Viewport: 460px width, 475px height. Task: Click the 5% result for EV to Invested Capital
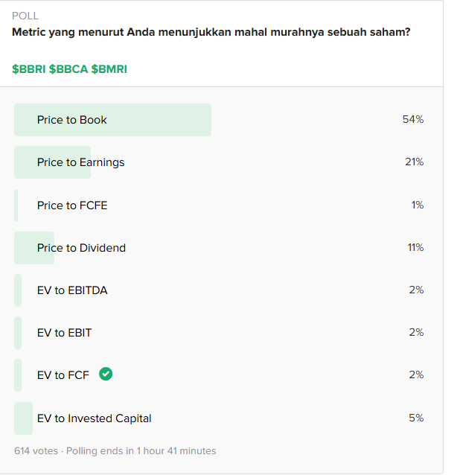point(416,418)
